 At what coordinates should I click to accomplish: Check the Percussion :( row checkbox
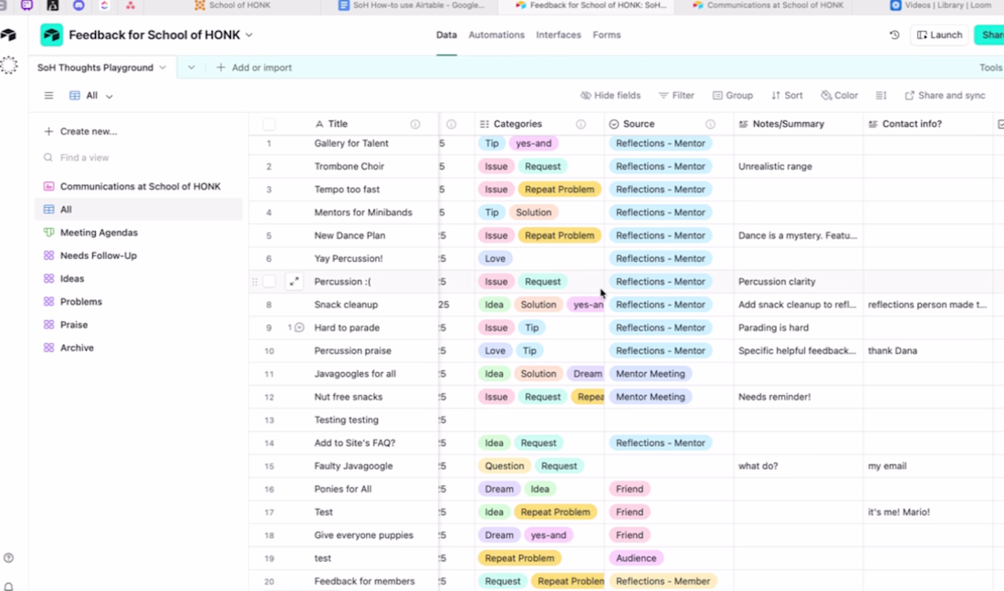(x=269, y=282)
